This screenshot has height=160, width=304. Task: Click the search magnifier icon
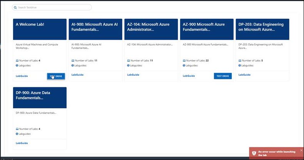pos(15,8)
